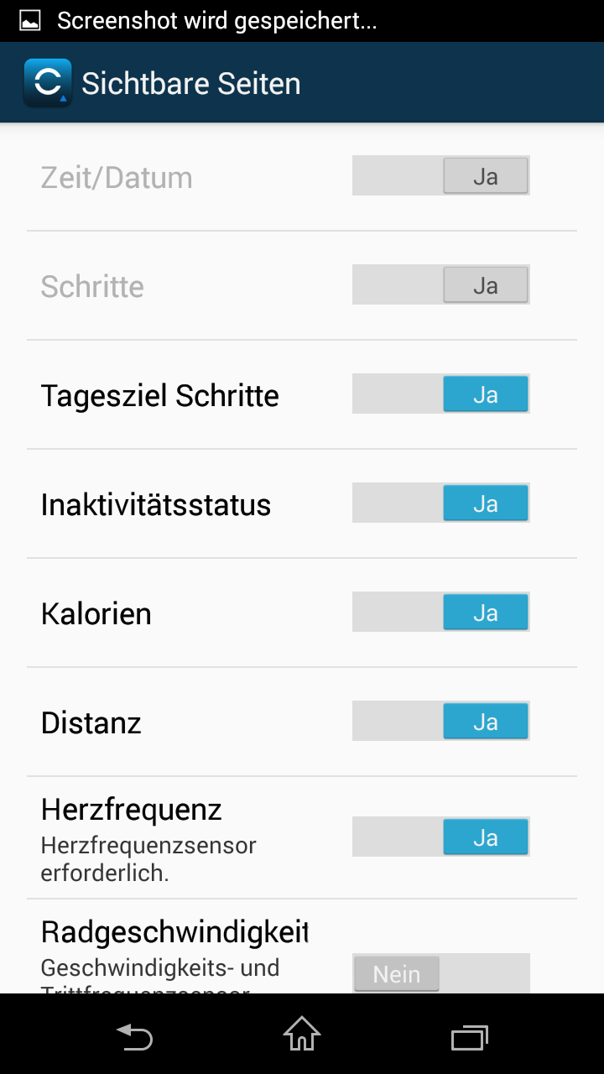Tap the Kalorien row label
The width and height of the screenshot is (604, 1074).
(96, 614)
